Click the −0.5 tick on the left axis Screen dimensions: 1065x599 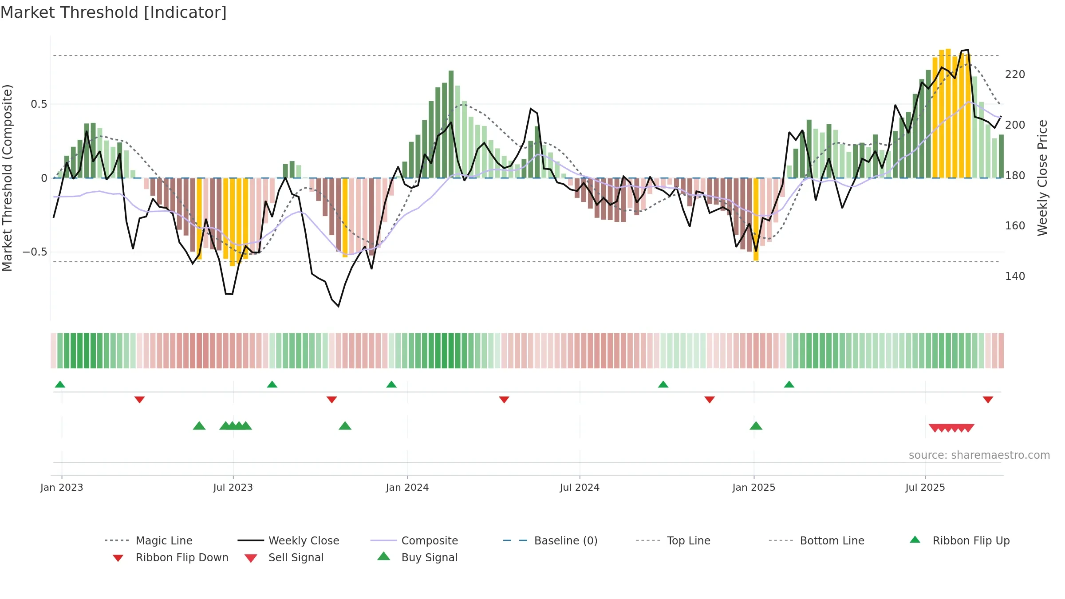(x=35, y=252)
